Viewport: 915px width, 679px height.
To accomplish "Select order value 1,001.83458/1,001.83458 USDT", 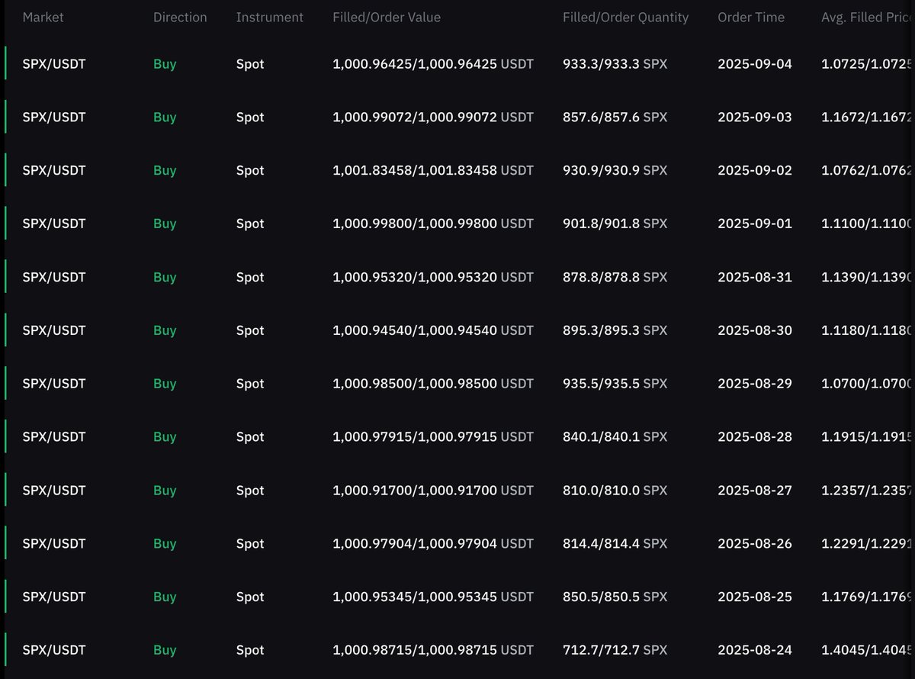I will [433, 171].
